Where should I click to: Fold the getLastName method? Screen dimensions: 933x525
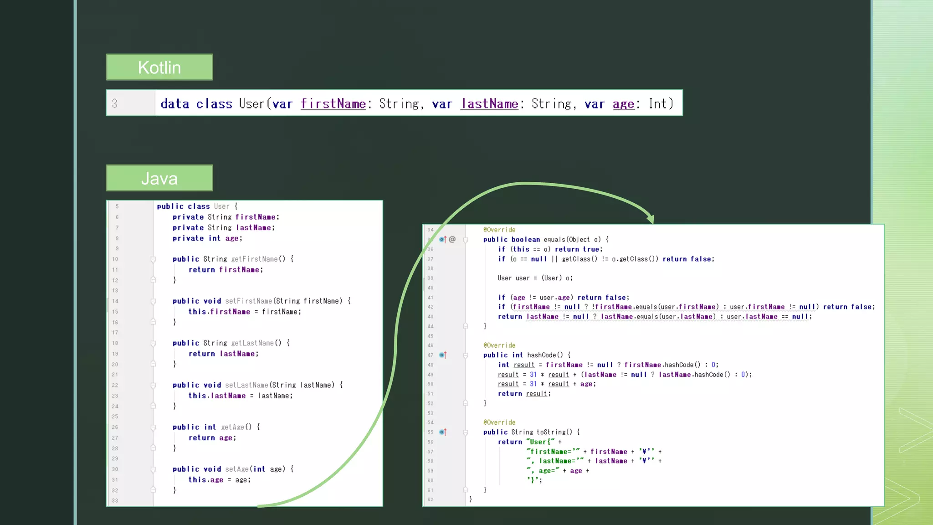[x=153, y=343]
